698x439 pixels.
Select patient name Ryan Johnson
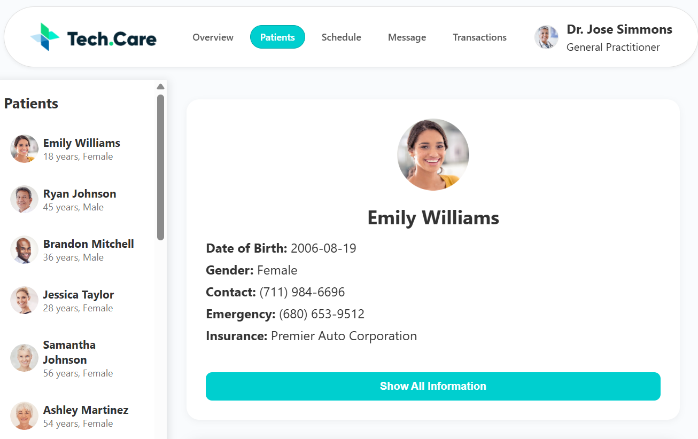(x=80, y=194)
